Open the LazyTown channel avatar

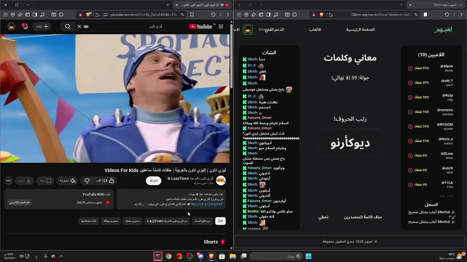221,180
